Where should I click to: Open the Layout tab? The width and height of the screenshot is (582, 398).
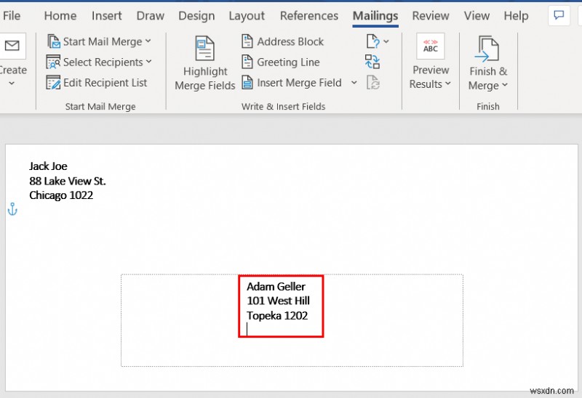click(x=247, y=15)
